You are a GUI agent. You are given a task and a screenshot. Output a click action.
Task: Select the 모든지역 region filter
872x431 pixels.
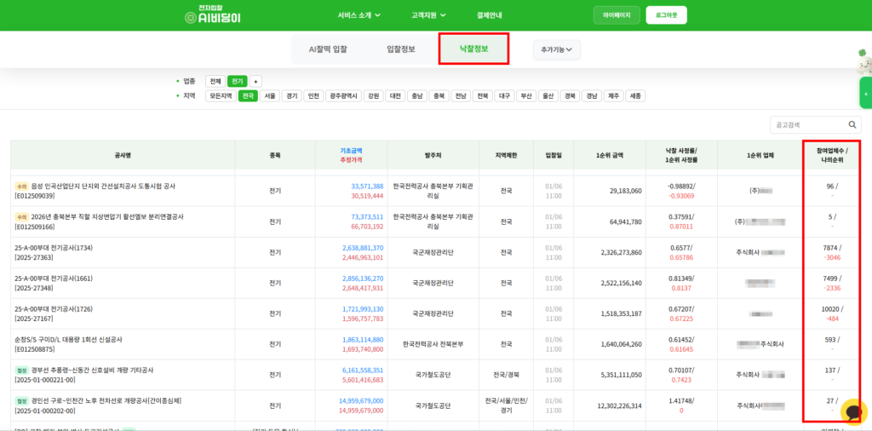(221, 96)
